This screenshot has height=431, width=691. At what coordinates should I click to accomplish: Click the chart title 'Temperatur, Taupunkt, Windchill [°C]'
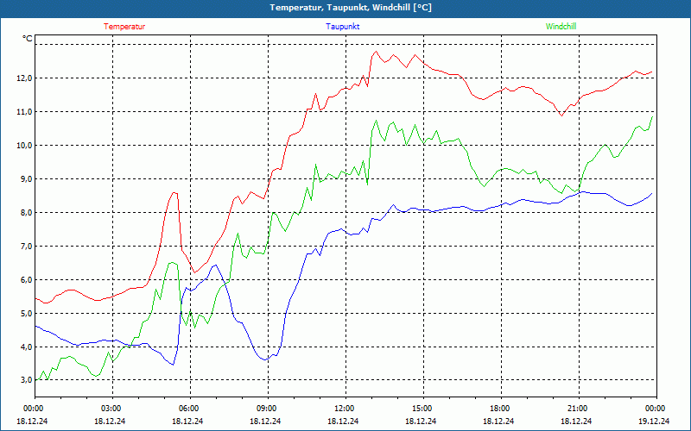click(351, 8)
